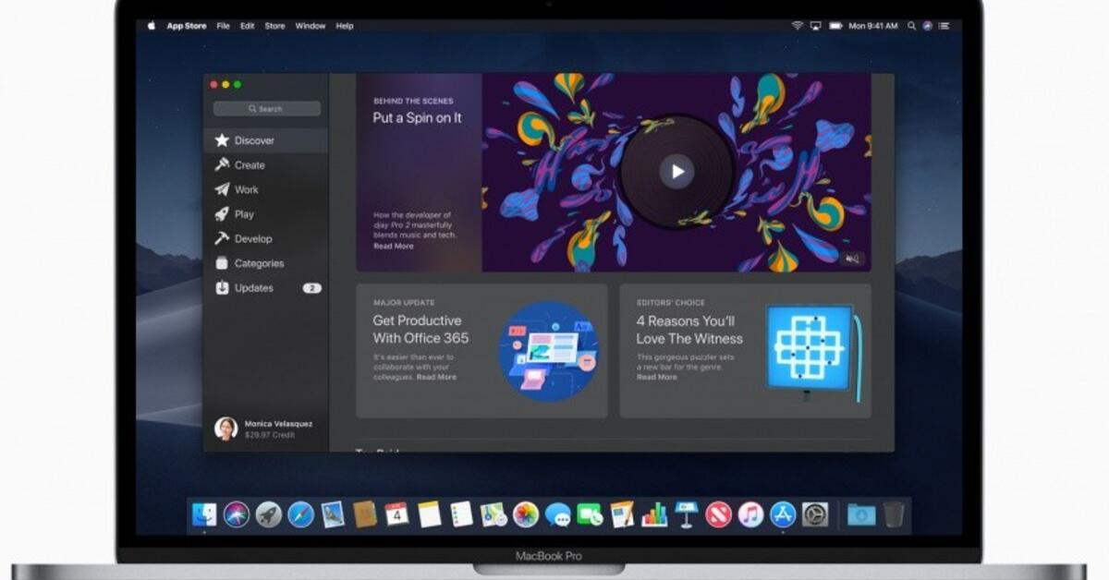Open Spotlight search magnifier in menu bar
Viewport: 1109px width, 580px height.
(912, 26)
